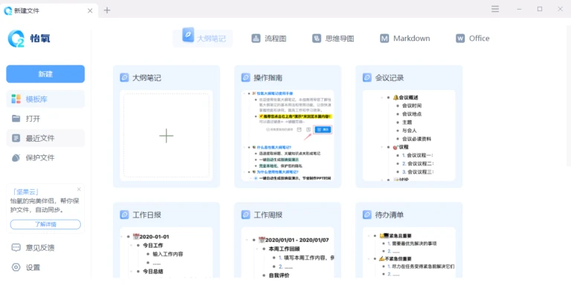
Task: Click the 打开 folder icon
Action: point(16,119)
